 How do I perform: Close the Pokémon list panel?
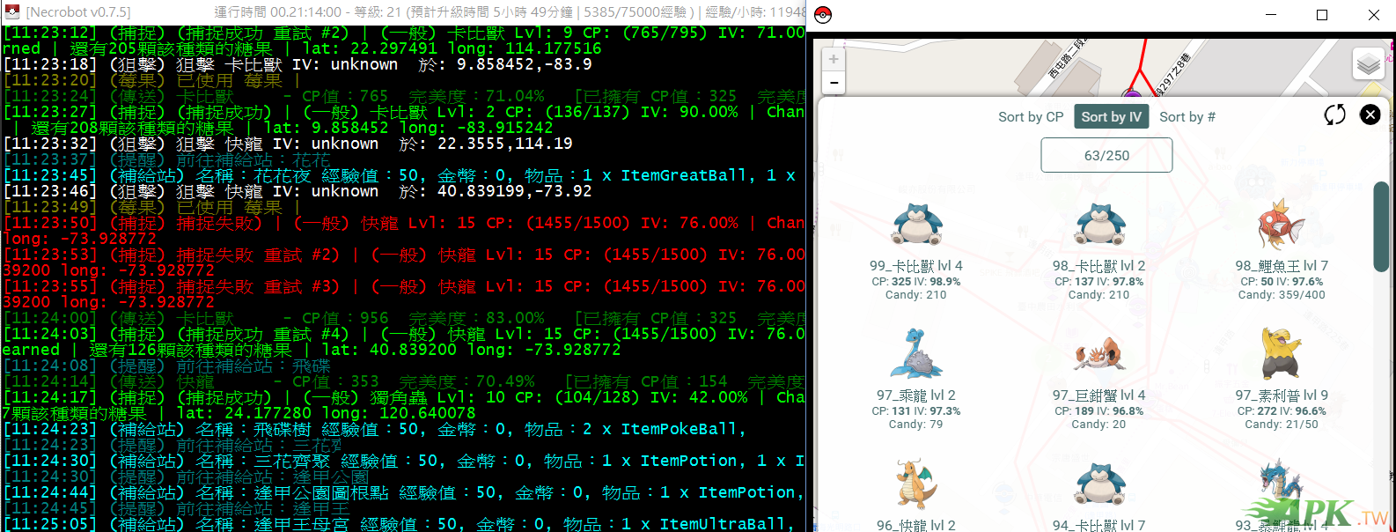[1370, 115]
